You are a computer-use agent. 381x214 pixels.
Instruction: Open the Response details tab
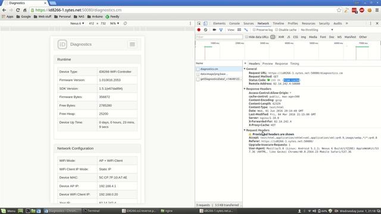point(282,64)
